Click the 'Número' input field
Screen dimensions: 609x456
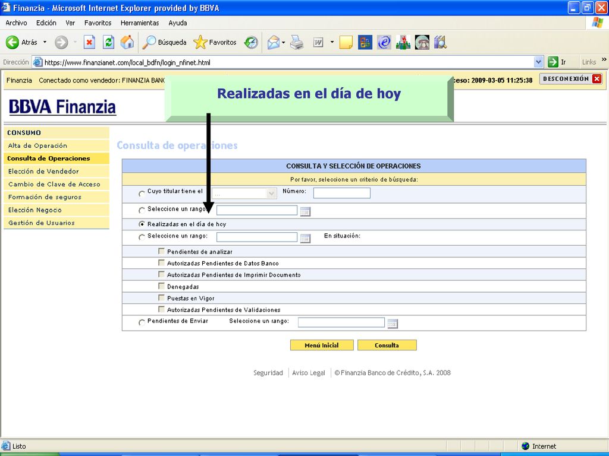pos(342,193)
